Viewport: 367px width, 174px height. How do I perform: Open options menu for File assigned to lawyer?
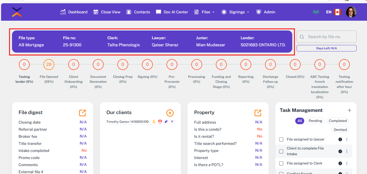click(x=347, y=139)
